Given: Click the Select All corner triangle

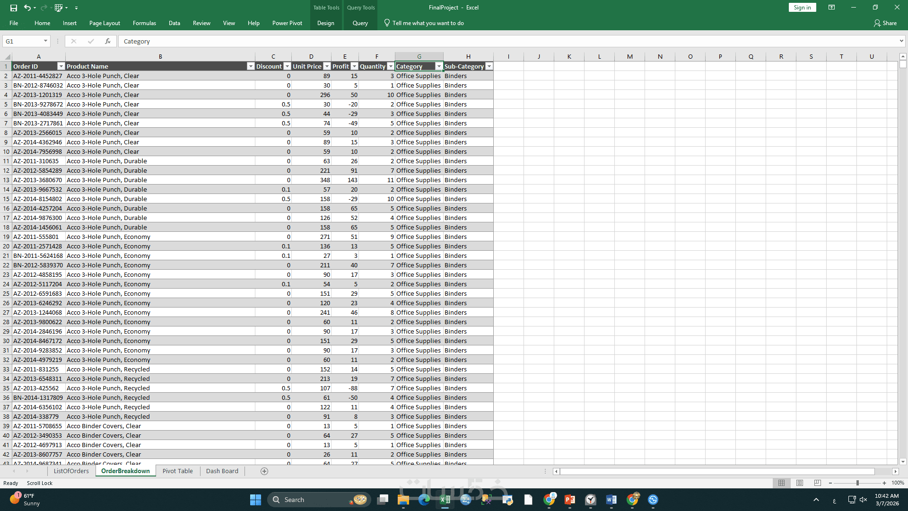Looking at the screenshot, I should click(x=7, y=57).
